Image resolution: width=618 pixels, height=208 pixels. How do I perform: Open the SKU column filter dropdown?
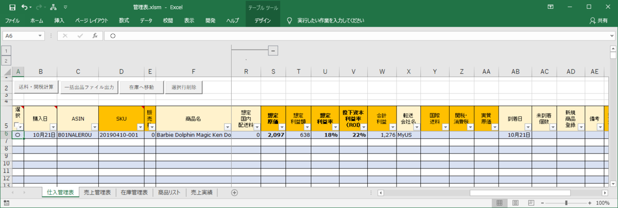pyautogui.click(x=140, y=127)
